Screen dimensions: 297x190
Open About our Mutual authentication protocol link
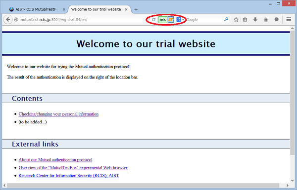pos(55,160)
